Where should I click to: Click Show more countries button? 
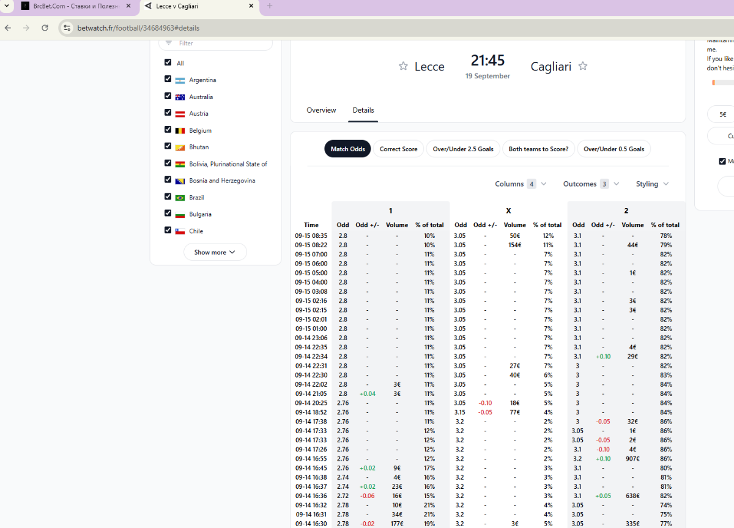215,252
